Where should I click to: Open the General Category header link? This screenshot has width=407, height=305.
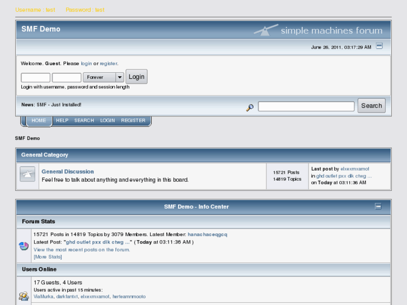pos(45,155)
